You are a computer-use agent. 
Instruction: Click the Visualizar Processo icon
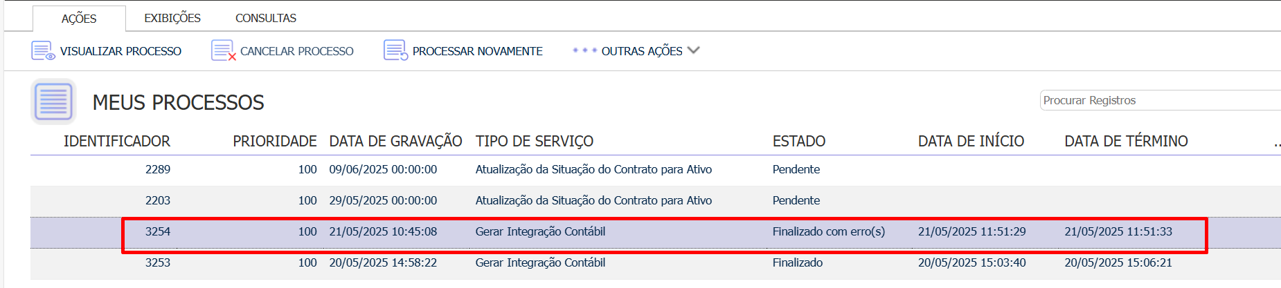43,51
